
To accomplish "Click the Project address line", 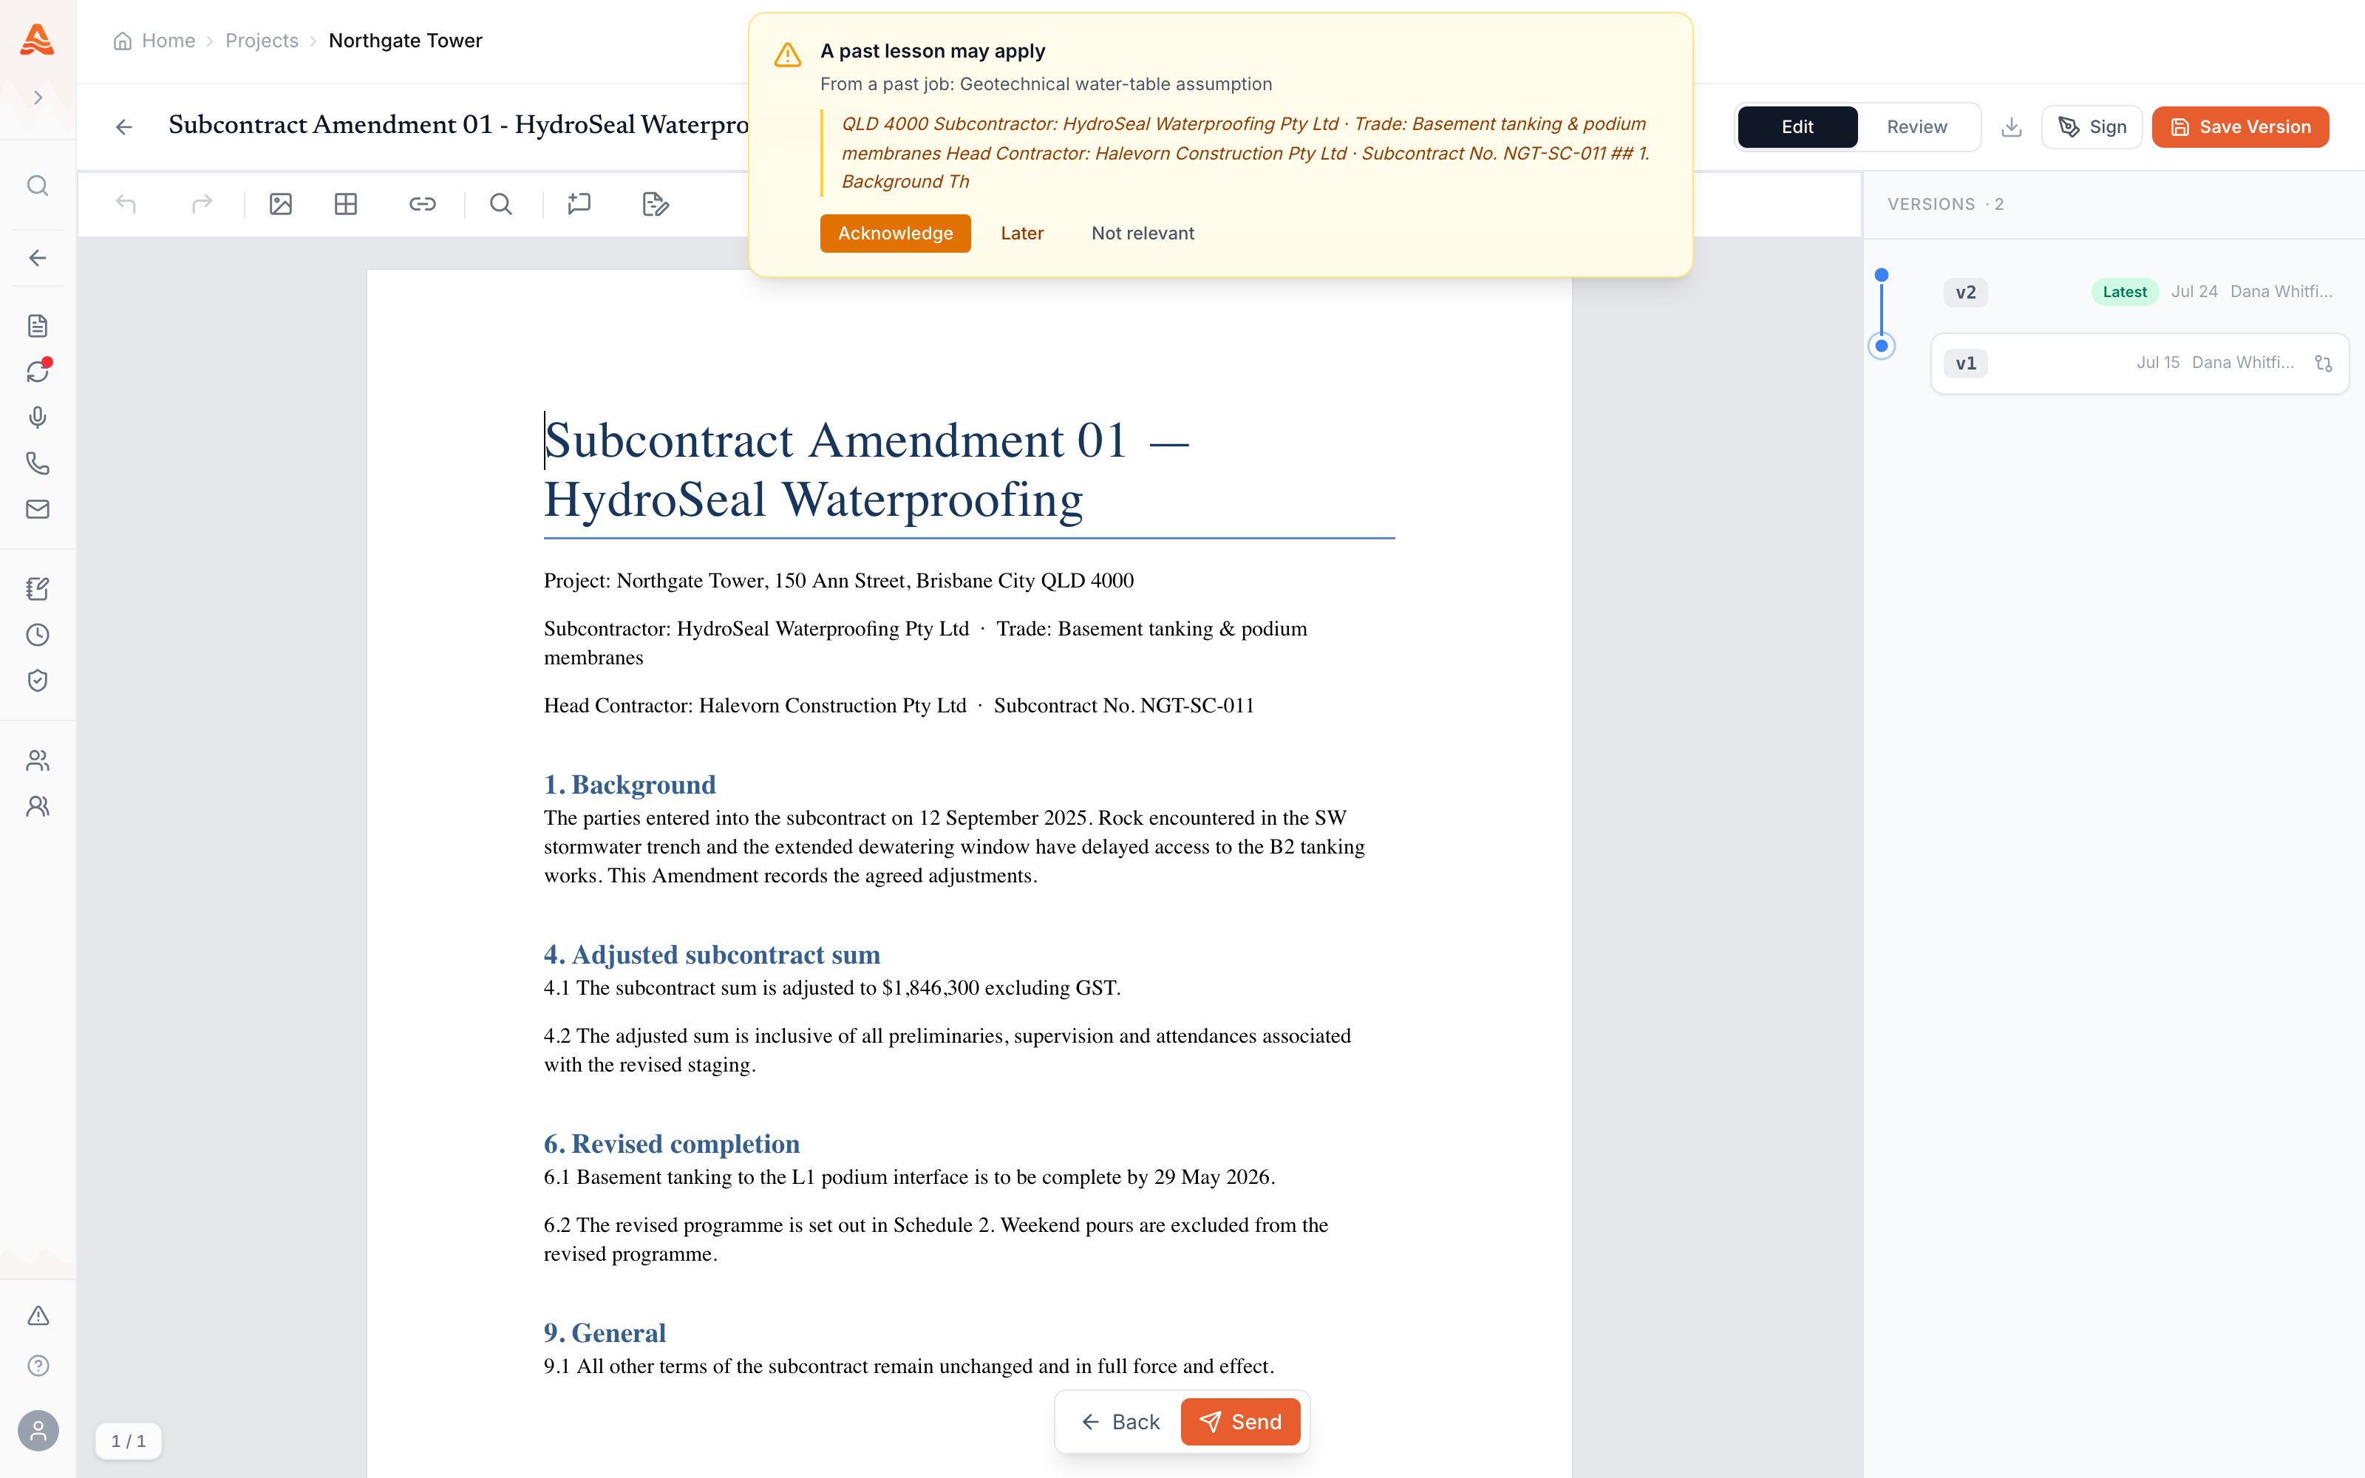I will pyautogui.click(x=839, y=582).
